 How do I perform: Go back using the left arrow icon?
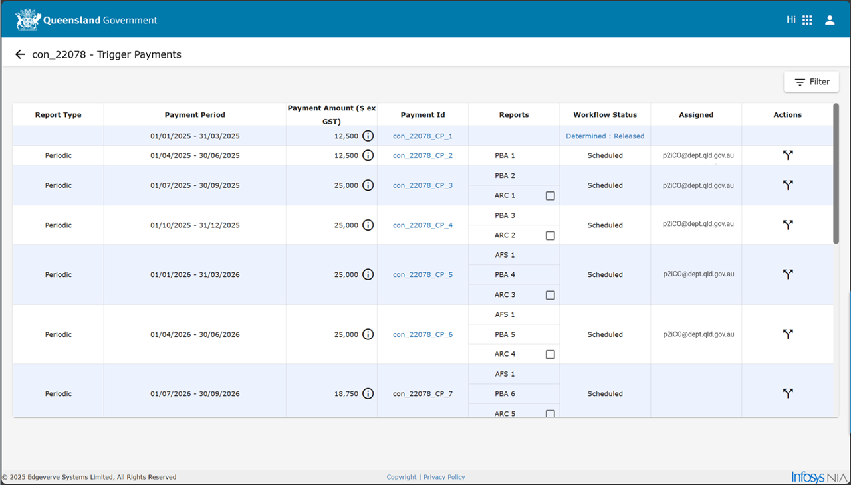pyautogui.click(x=20, y=54)
